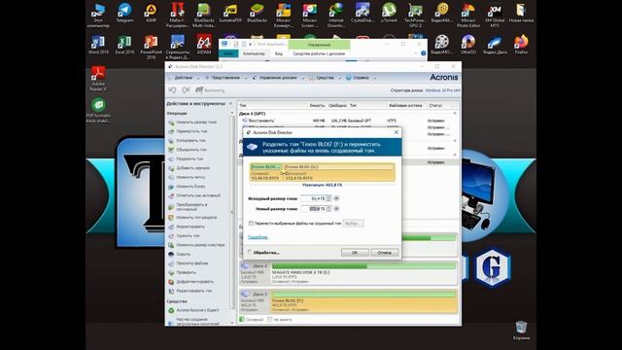The width and height of the screenshot is (622, 350).
Task: Launch Excel 2016 from the desktop
Action: click(x=124, y=45)
